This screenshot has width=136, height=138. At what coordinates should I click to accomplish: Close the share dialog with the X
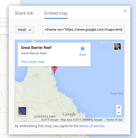[x=125, y=11]
